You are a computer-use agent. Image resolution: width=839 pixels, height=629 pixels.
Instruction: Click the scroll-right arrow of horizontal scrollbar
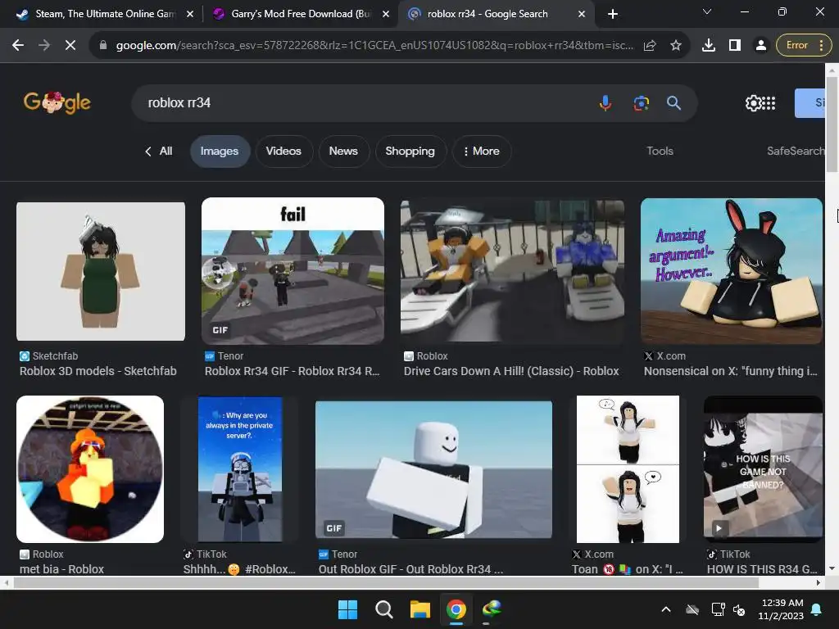[819, 582]
